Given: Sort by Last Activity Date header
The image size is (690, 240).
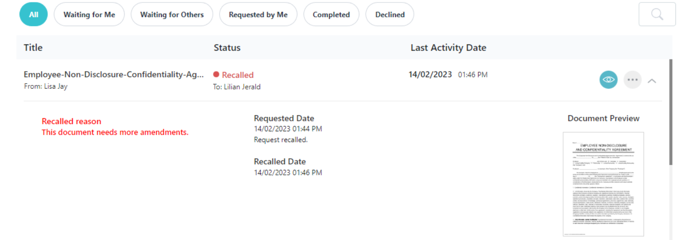Looking at the screenshot, I should (448, 48).
